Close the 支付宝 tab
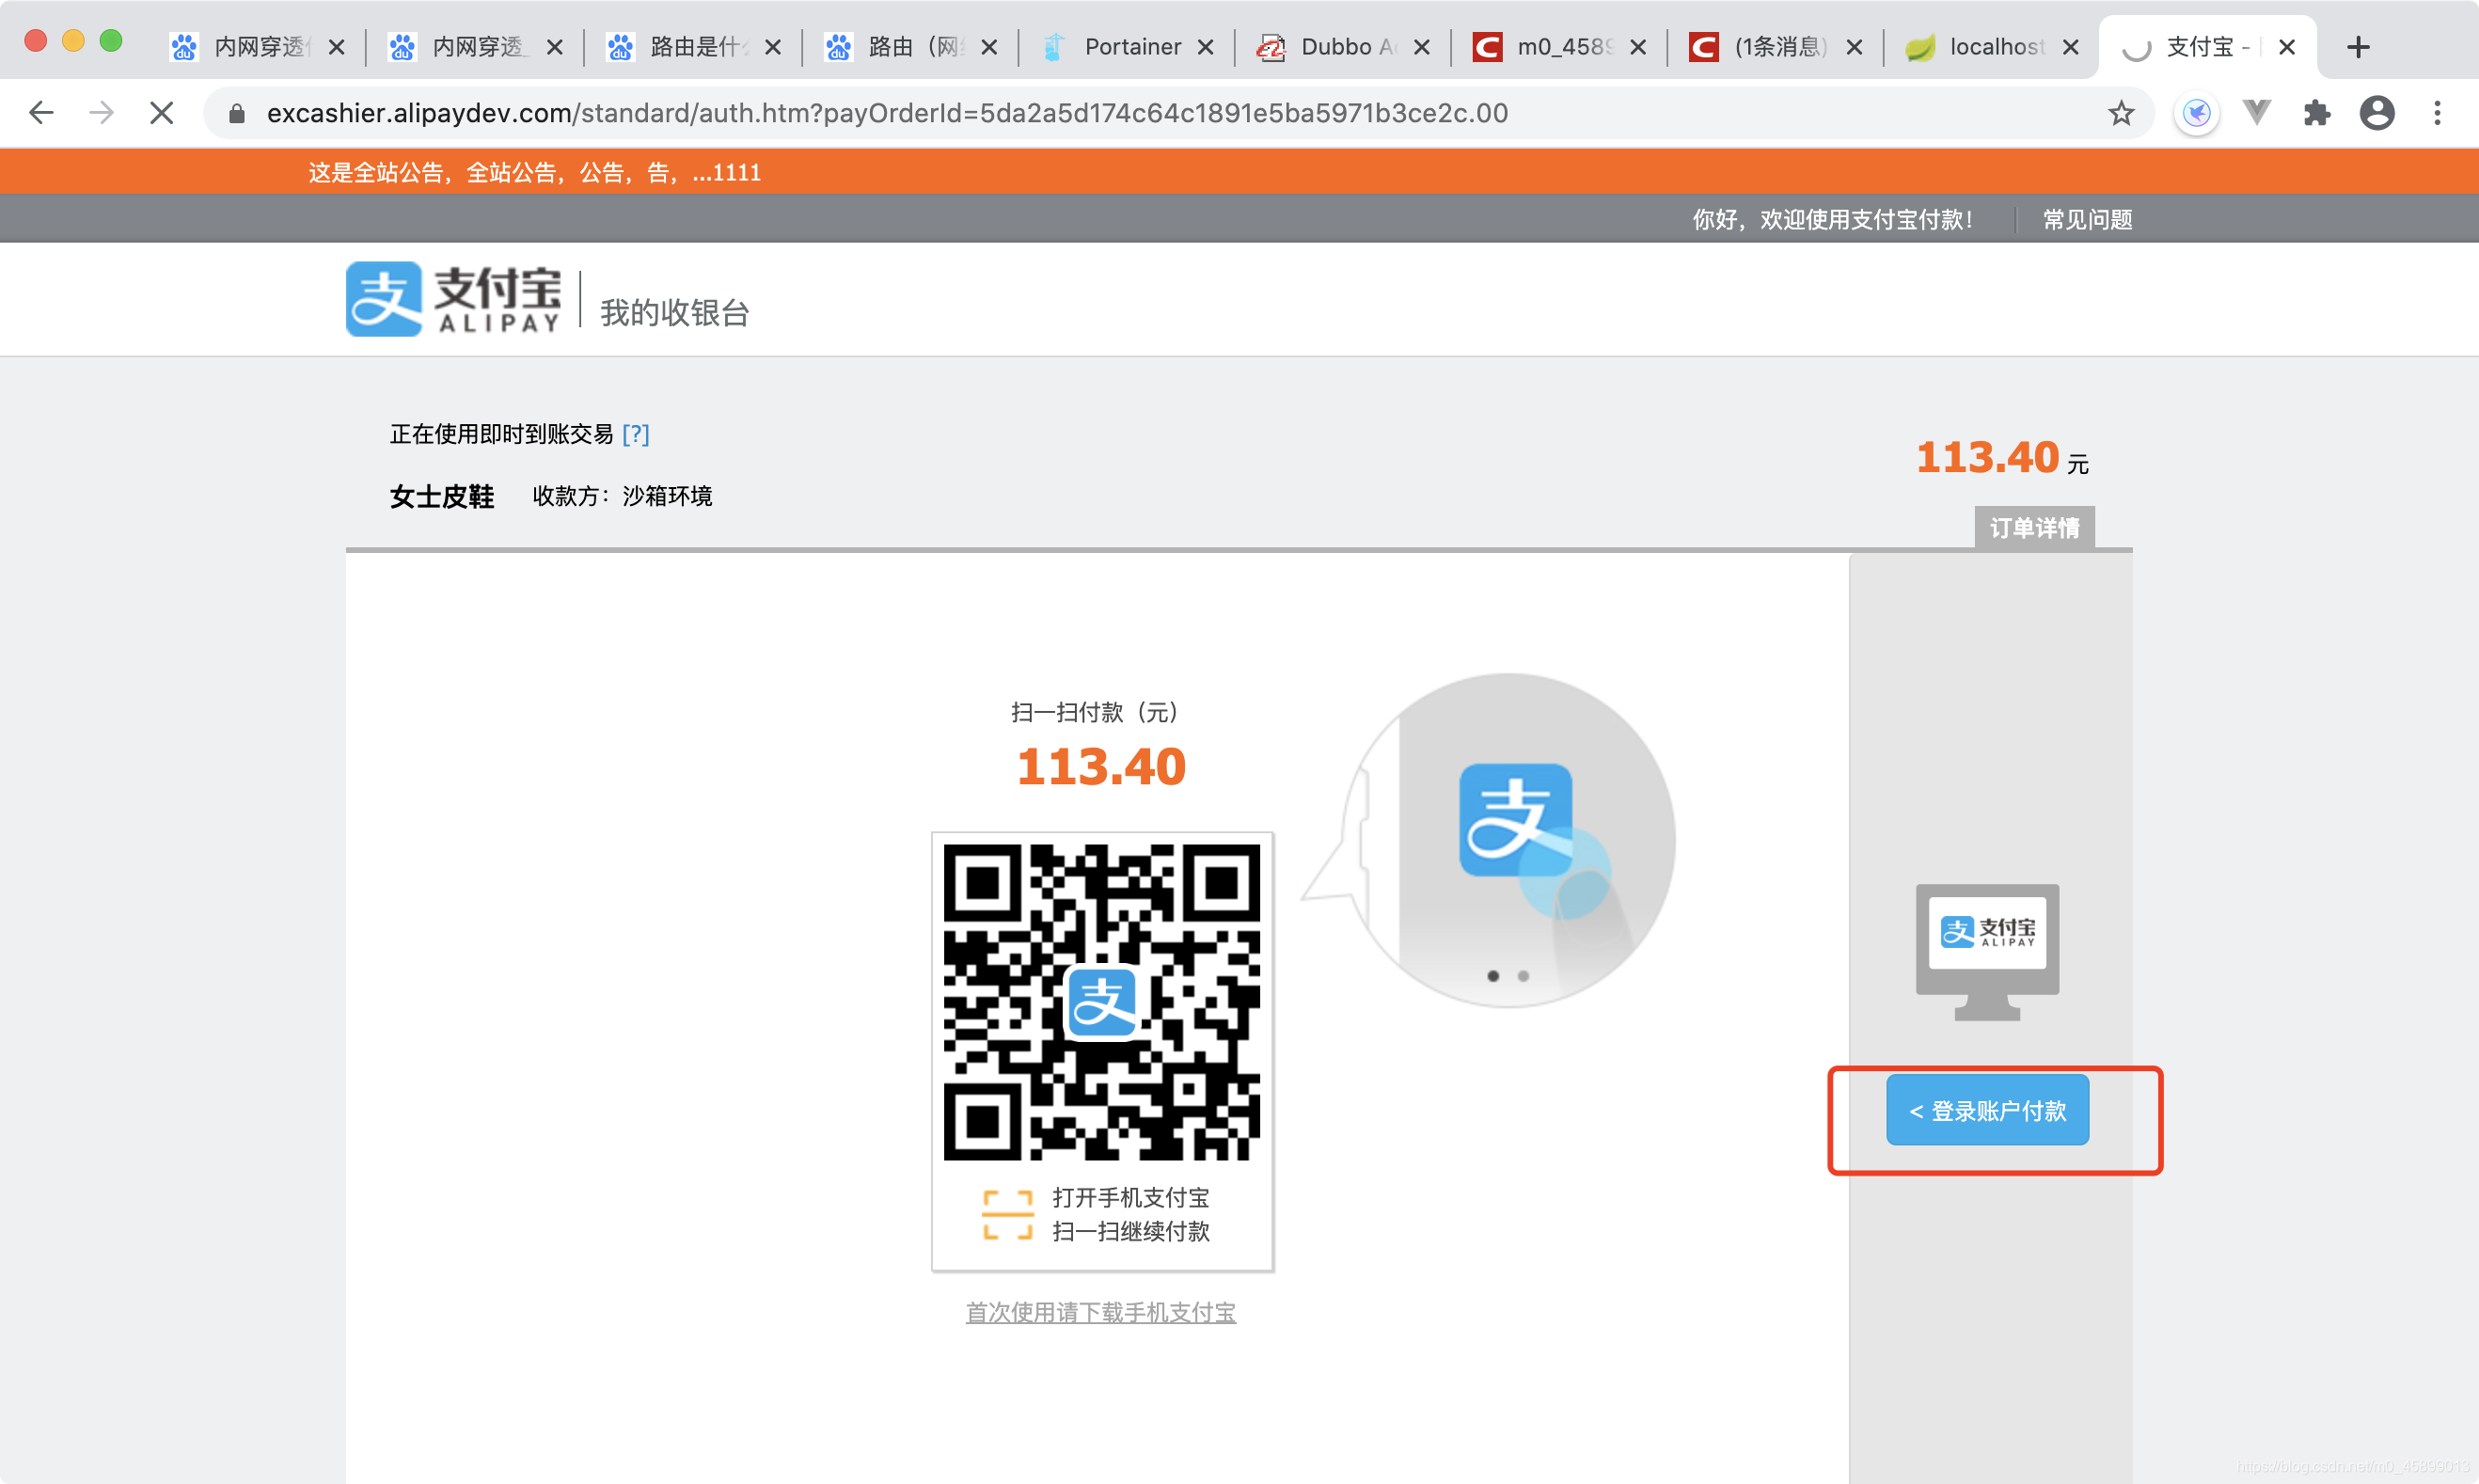Screen dimensions: 2479x1484 point(2286,47)
